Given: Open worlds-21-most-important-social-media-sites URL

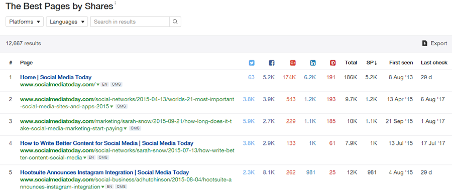Looking at the screenshot, I should (x=127, y=103).
